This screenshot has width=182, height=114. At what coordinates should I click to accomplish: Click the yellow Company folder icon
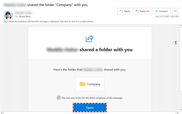(x=82, y=84)
